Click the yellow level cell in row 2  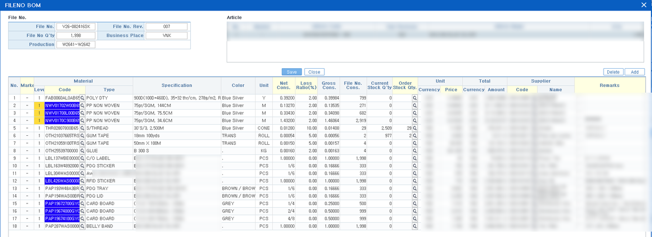click(39, 105)
